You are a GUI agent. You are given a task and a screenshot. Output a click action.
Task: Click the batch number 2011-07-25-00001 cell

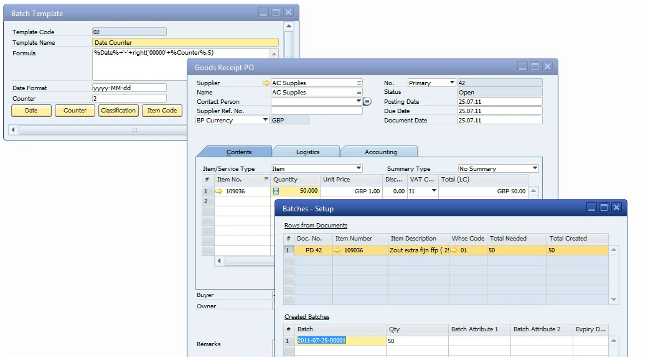tap(340, 341)
